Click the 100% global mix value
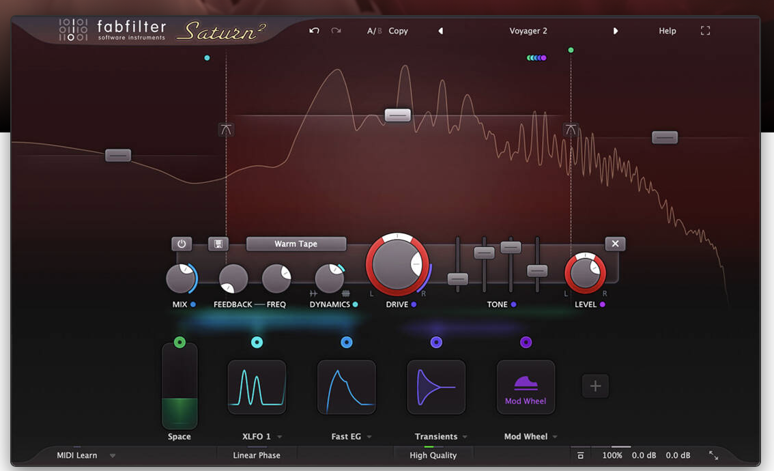774x471 pixels. (612, 455)
